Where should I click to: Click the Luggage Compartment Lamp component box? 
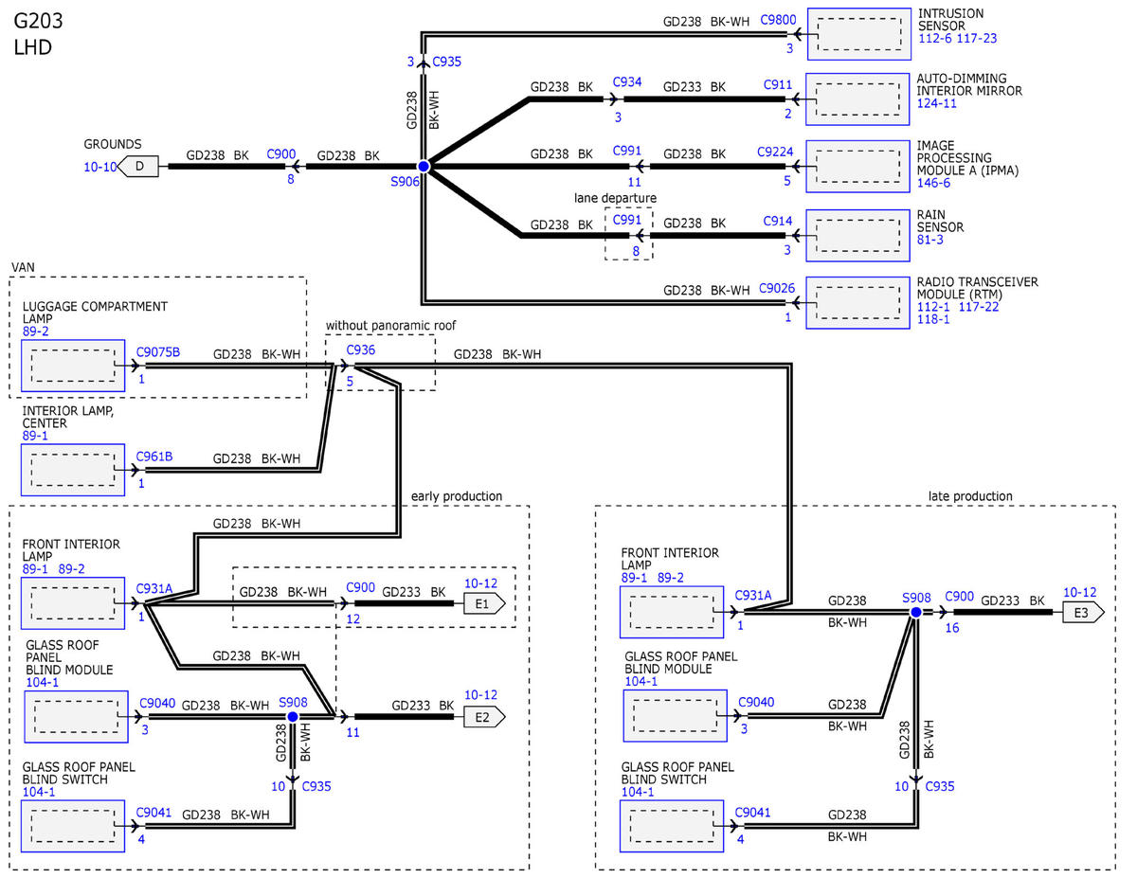73,365
